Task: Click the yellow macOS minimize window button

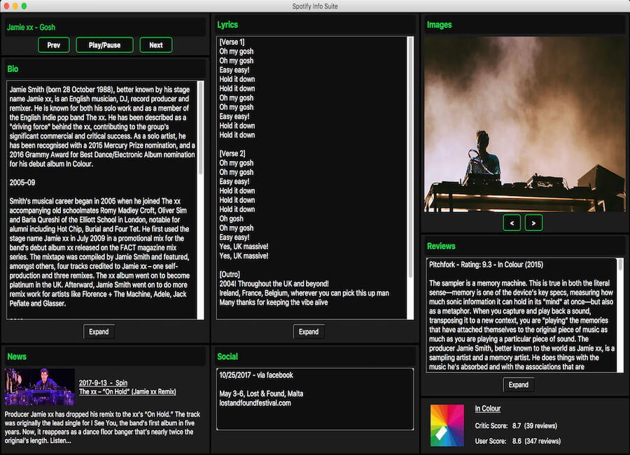Action: point(14,6)
